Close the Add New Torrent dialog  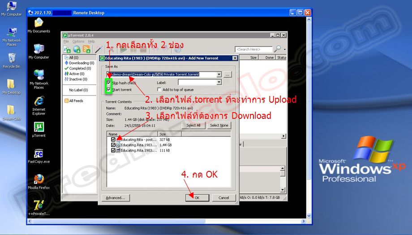pos(235,58)
